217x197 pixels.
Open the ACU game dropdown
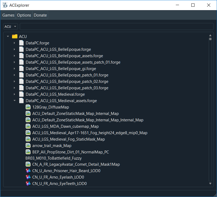click(10, 26)
